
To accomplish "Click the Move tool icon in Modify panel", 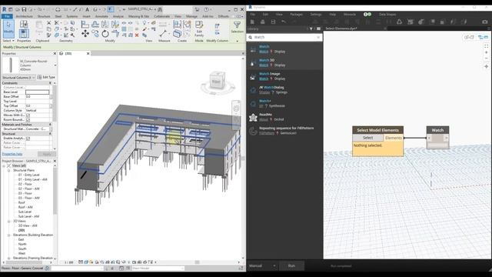I will coord(85,33).
